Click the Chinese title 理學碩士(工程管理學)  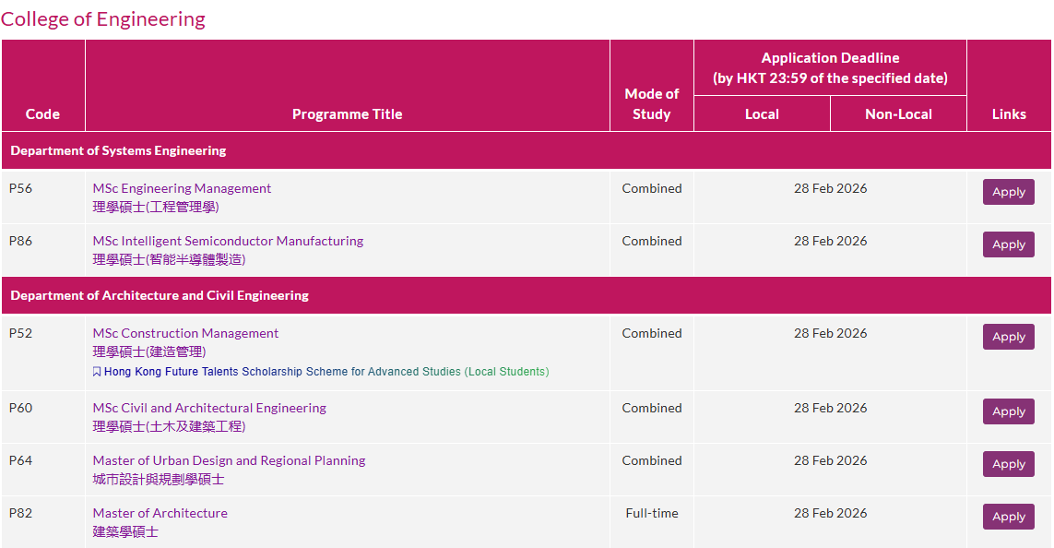[156, 207]
